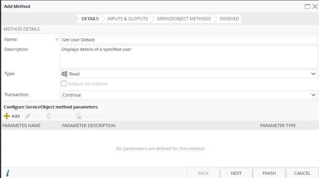Open the info help icon
The image size is (319, 178).
pyautogui.click(x=8, y=173)
